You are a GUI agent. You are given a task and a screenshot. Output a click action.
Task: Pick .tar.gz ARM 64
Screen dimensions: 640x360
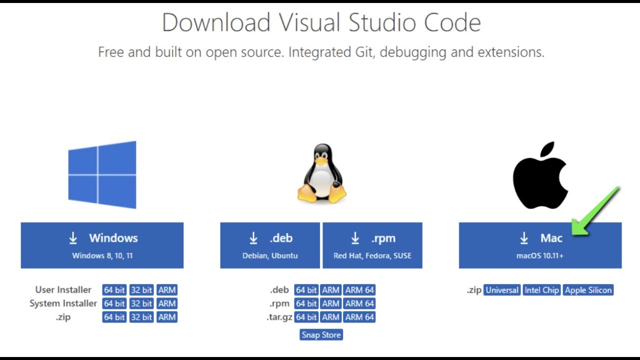359,317
